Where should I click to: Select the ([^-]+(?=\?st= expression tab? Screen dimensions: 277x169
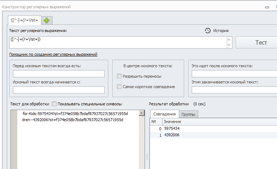[x=25, y=20]
